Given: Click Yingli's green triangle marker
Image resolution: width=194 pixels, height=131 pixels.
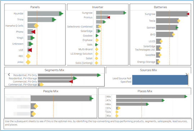Looking at the screenshot, I should 33,38.
